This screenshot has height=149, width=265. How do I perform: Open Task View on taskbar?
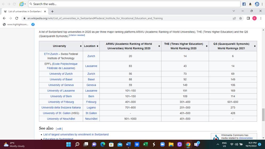(86, 144)
